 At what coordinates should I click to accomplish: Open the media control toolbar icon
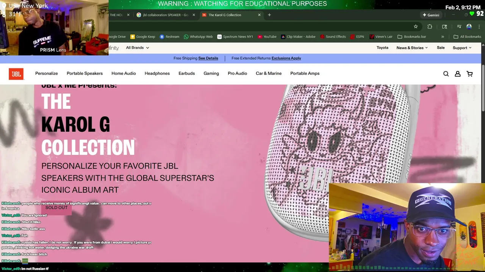(459, 26)
